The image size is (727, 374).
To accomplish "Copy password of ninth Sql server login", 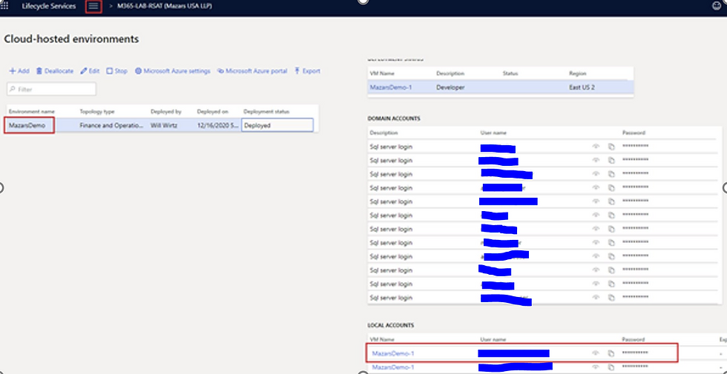I will (x=611, y=256).
